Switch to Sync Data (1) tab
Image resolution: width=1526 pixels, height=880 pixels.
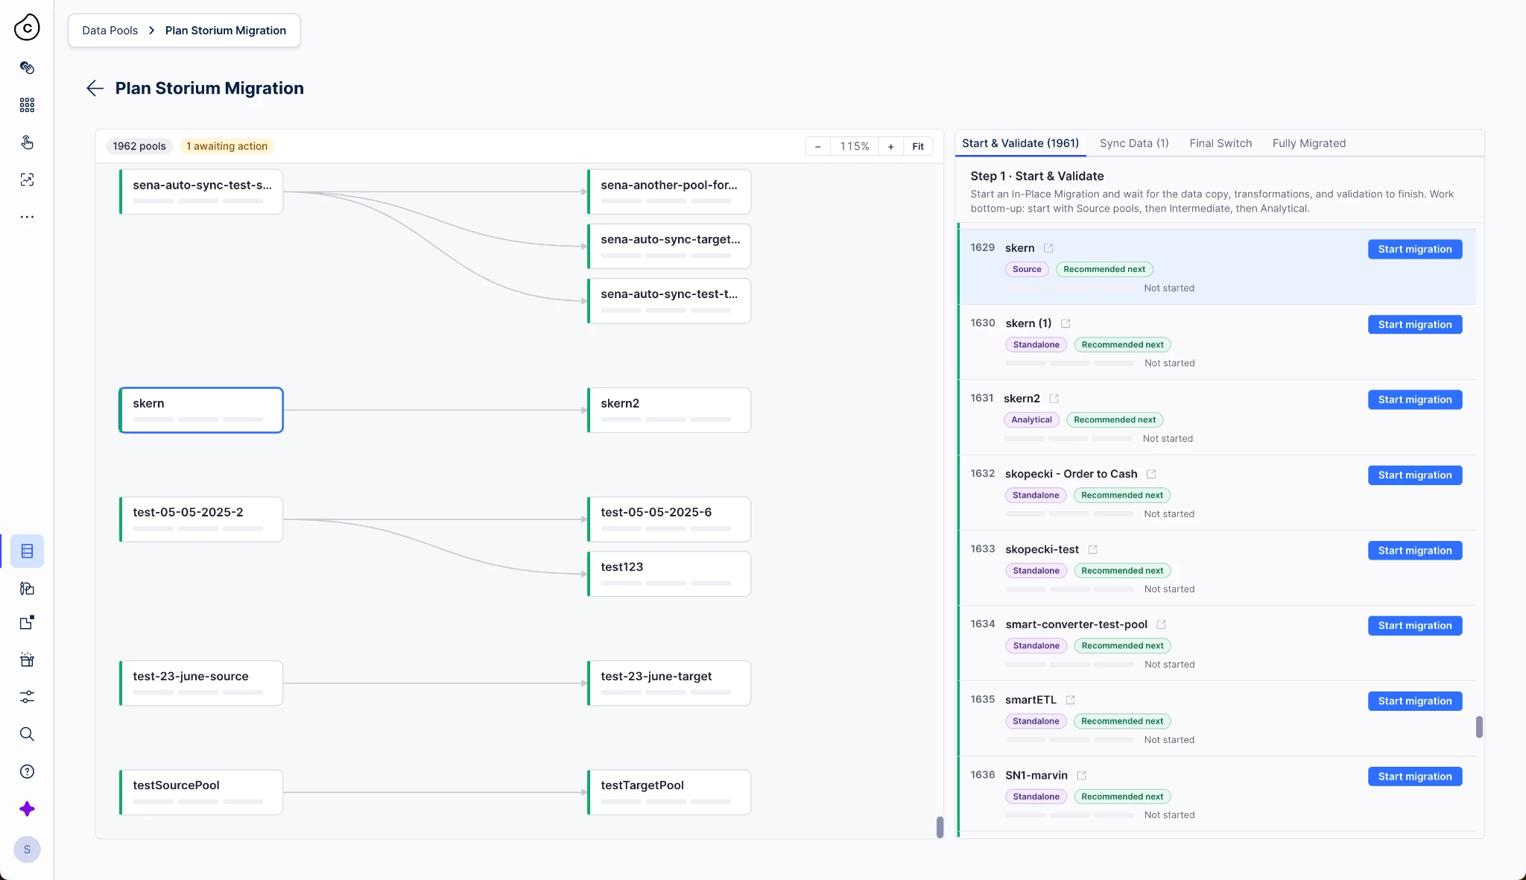point(1134,143)
